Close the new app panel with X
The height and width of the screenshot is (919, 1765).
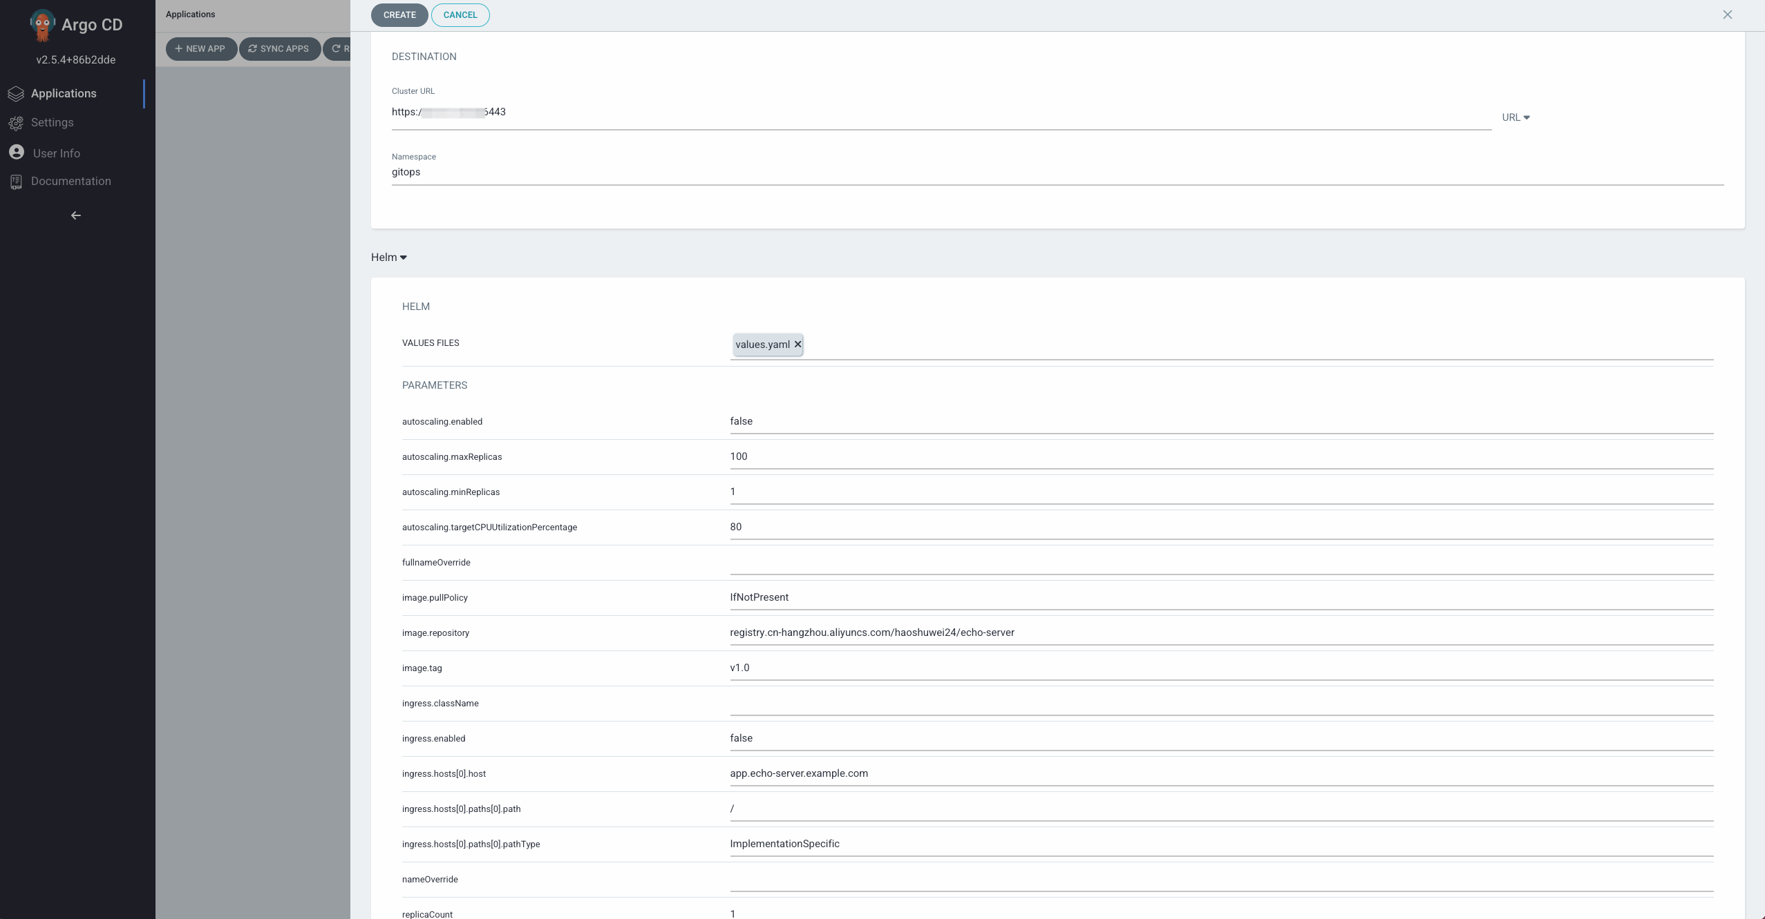tap(1727, 14)
